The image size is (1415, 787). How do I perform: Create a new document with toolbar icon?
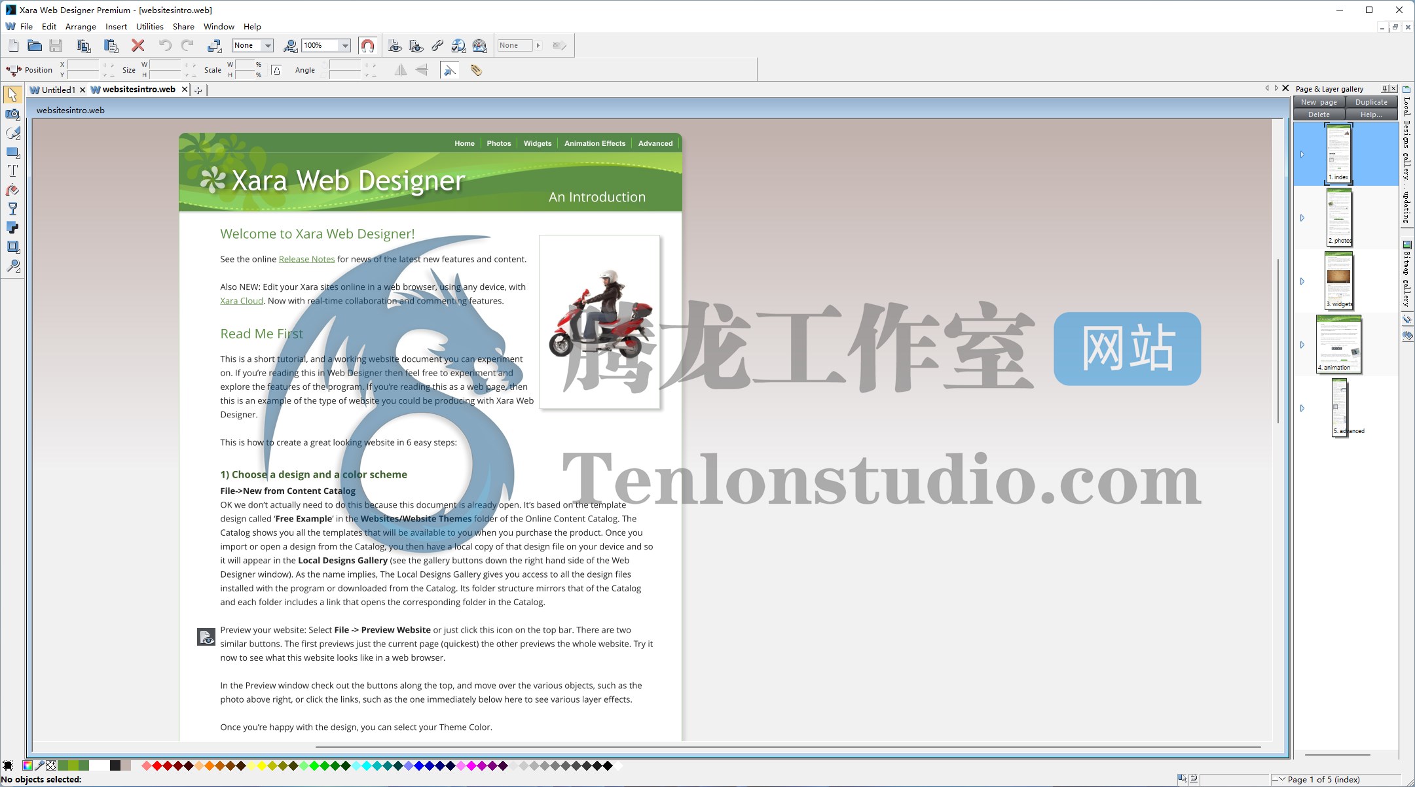pos(14,46)
